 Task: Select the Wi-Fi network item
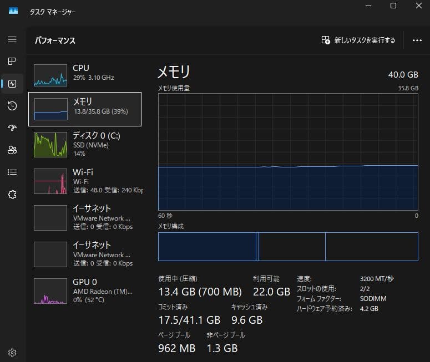pyautogui.click(x=85, y=181)
